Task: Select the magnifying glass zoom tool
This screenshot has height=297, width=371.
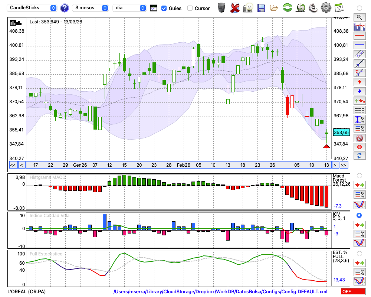Action: [x=359, y=17]
